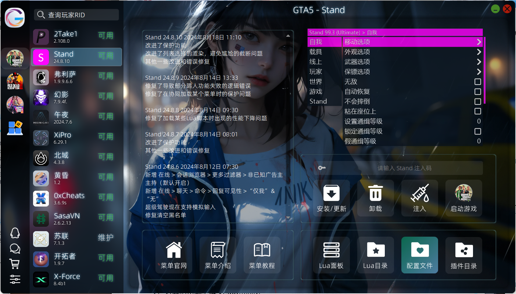Open settings sliders icon in sidebar
The height and width of the screenshot is (294, 516).
click(15, 279)
